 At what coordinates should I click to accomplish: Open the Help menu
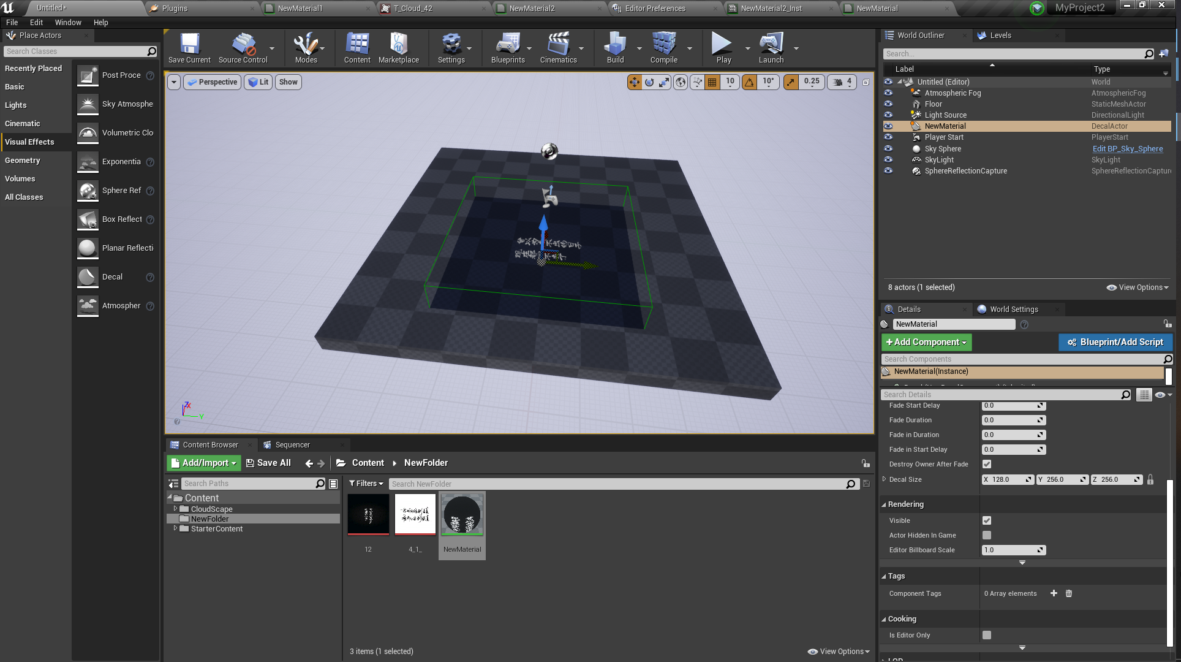coord(100,22)
